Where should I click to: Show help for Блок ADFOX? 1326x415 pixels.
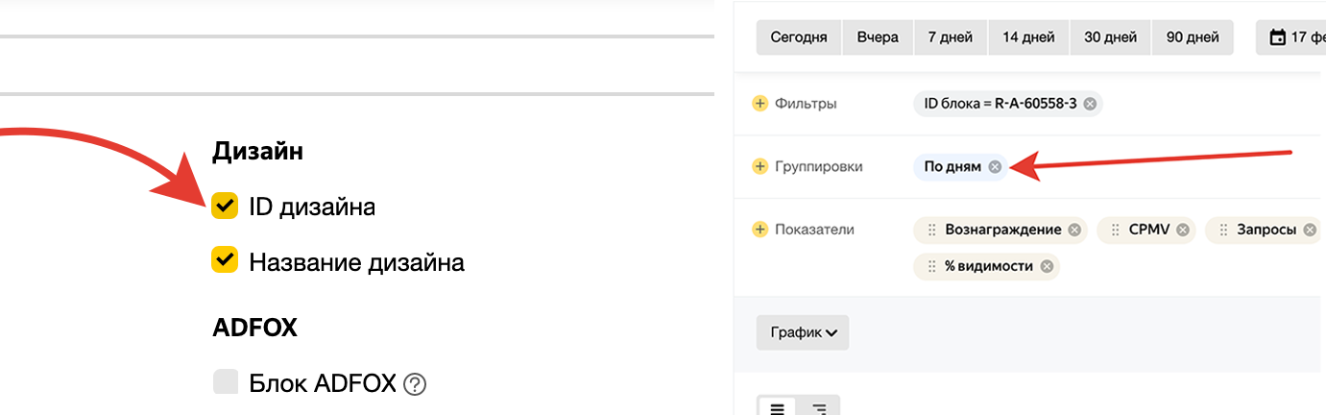coord(415,384)
